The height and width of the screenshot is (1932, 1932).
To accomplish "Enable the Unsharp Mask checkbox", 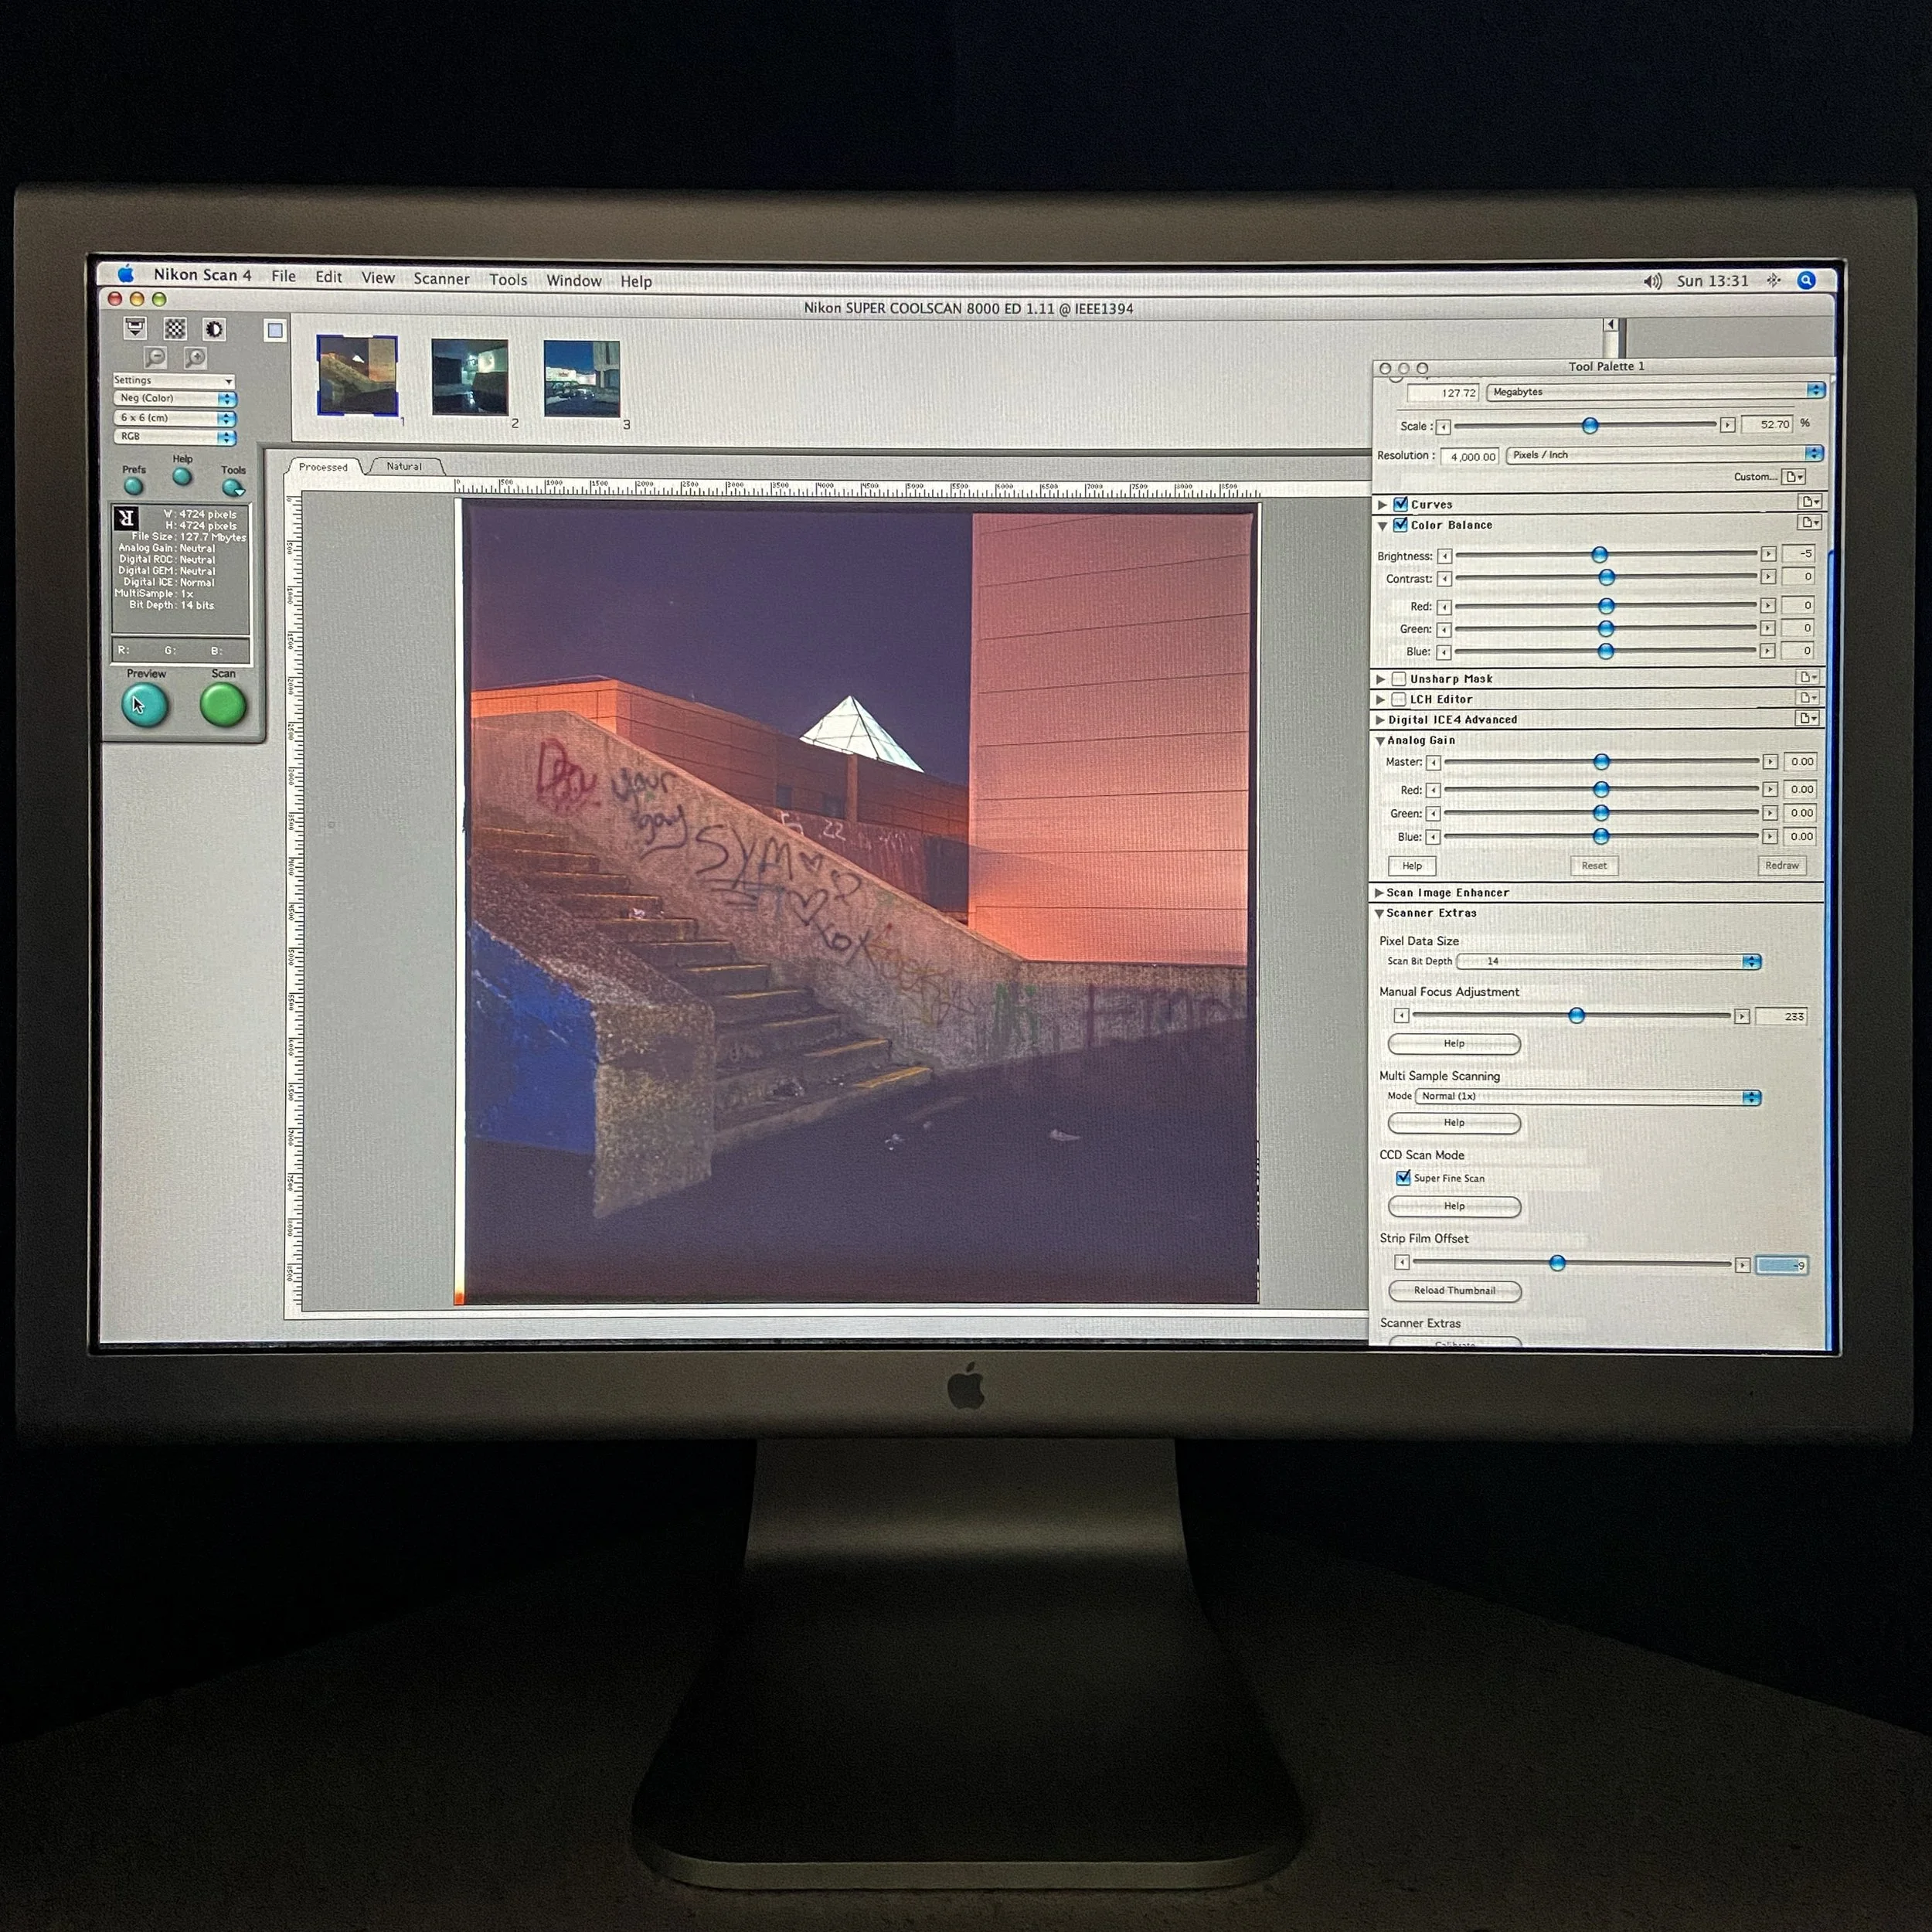I will pos(1399,679).
